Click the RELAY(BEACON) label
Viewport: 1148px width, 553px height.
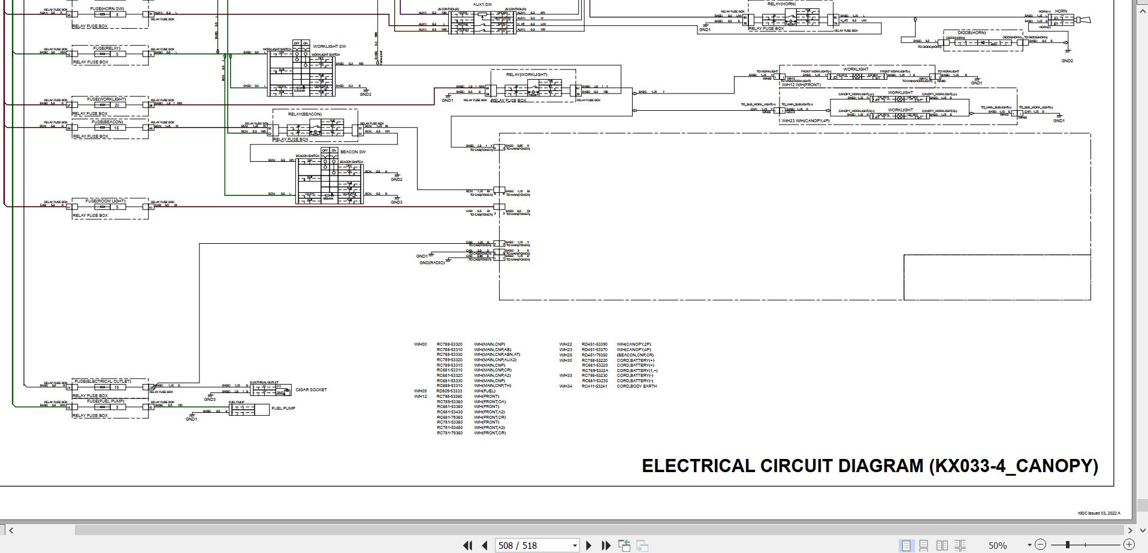pyautogui.click(x=304, y=114)
